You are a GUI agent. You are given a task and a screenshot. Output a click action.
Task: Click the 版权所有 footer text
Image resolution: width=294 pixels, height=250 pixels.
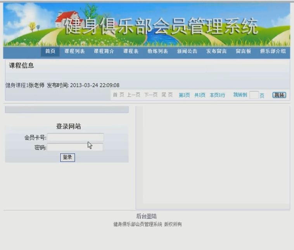173,224
